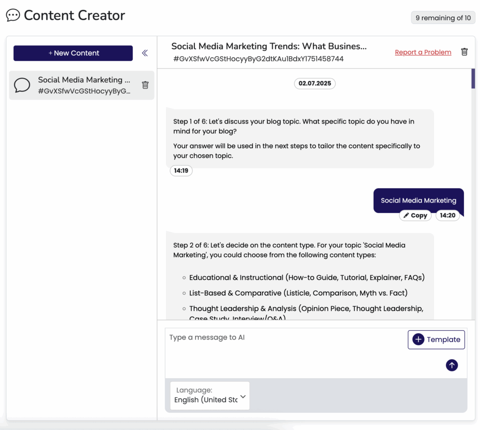Send the message with the arrow button
This screenshot has width=480, height=430.
point(451,365)
